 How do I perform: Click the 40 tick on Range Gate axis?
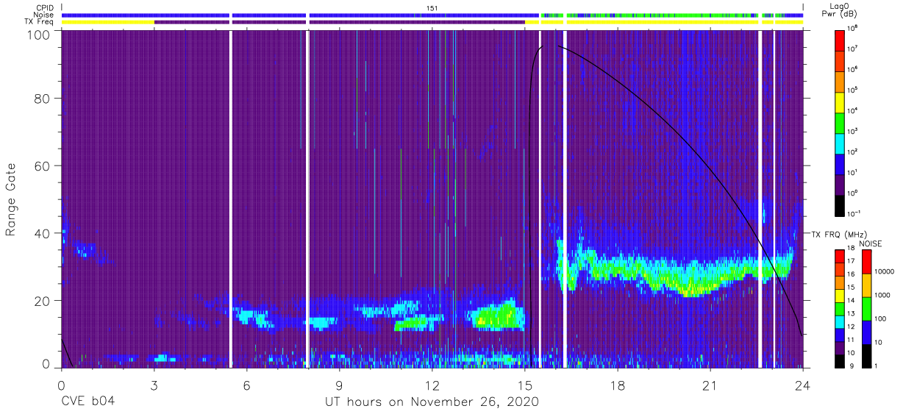(42, 233)
